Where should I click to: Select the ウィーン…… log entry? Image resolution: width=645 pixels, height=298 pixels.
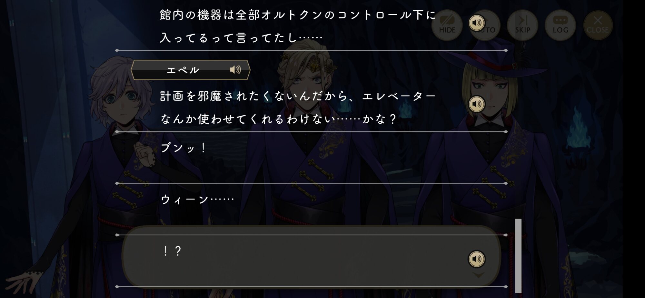click(x=197, y=200)
